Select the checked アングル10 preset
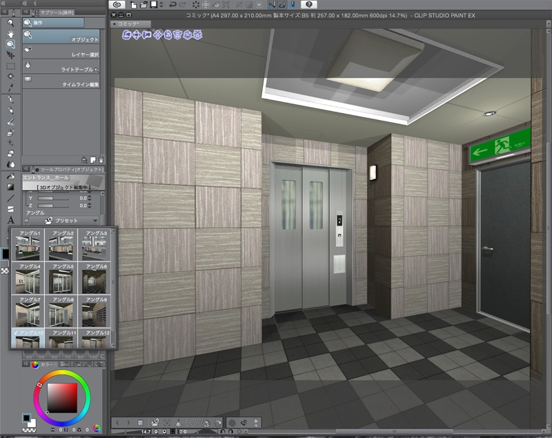552x438 pixels. [28, 338]
